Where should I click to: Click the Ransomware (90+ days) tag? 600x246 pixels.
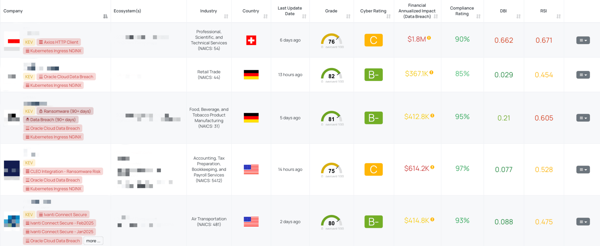pyautogui.click(x=65, y=111)
